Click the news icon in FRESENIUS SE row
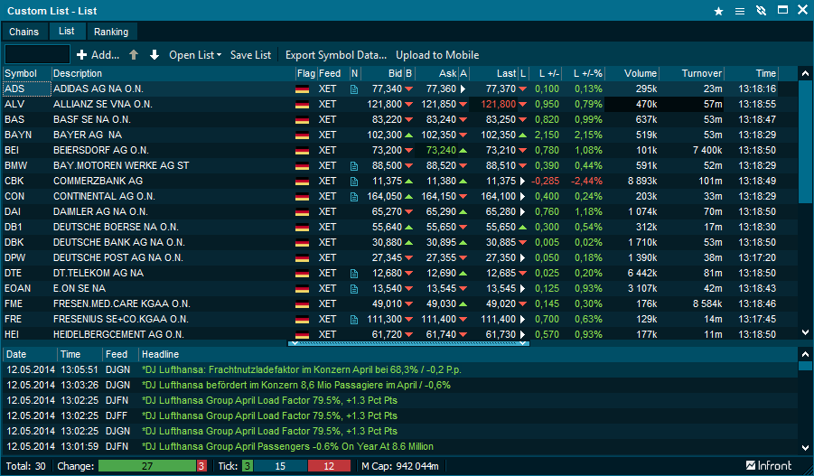814x476 pixels. tap(354, 320)
